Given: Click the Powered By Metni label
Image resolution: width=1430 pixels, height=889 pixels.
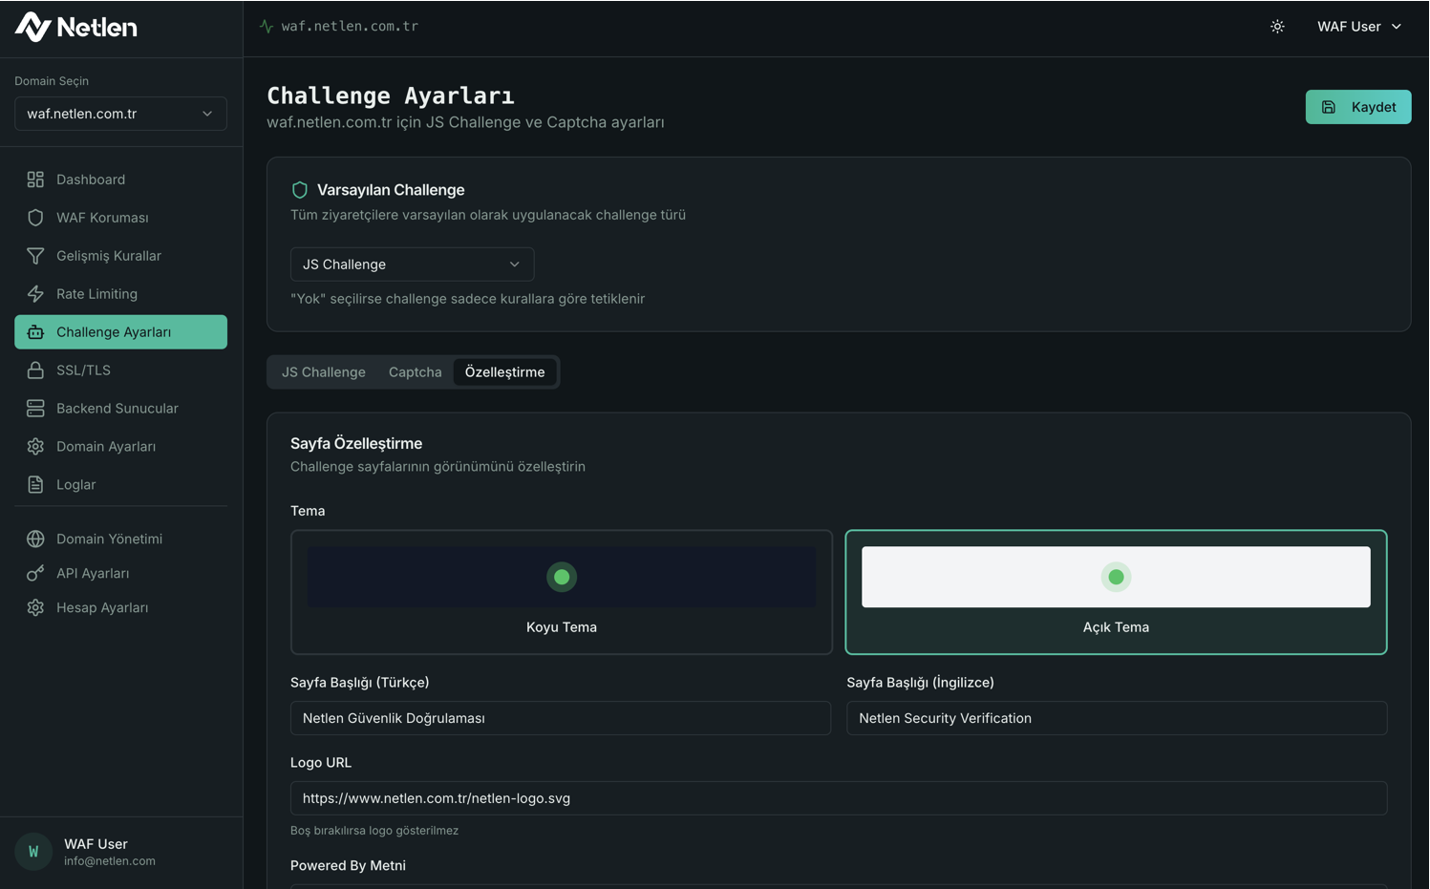Looking at the screenshot, I should [x=348, y=866].
